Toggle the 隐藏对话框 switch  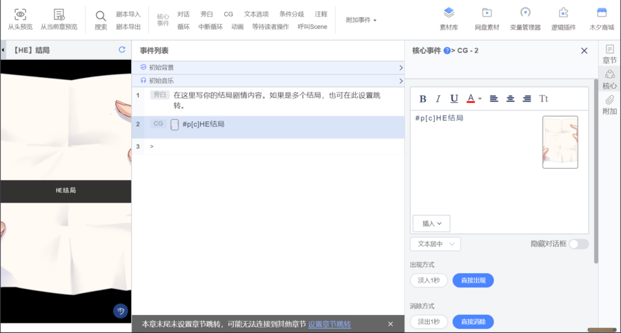(x=578, y=244)
